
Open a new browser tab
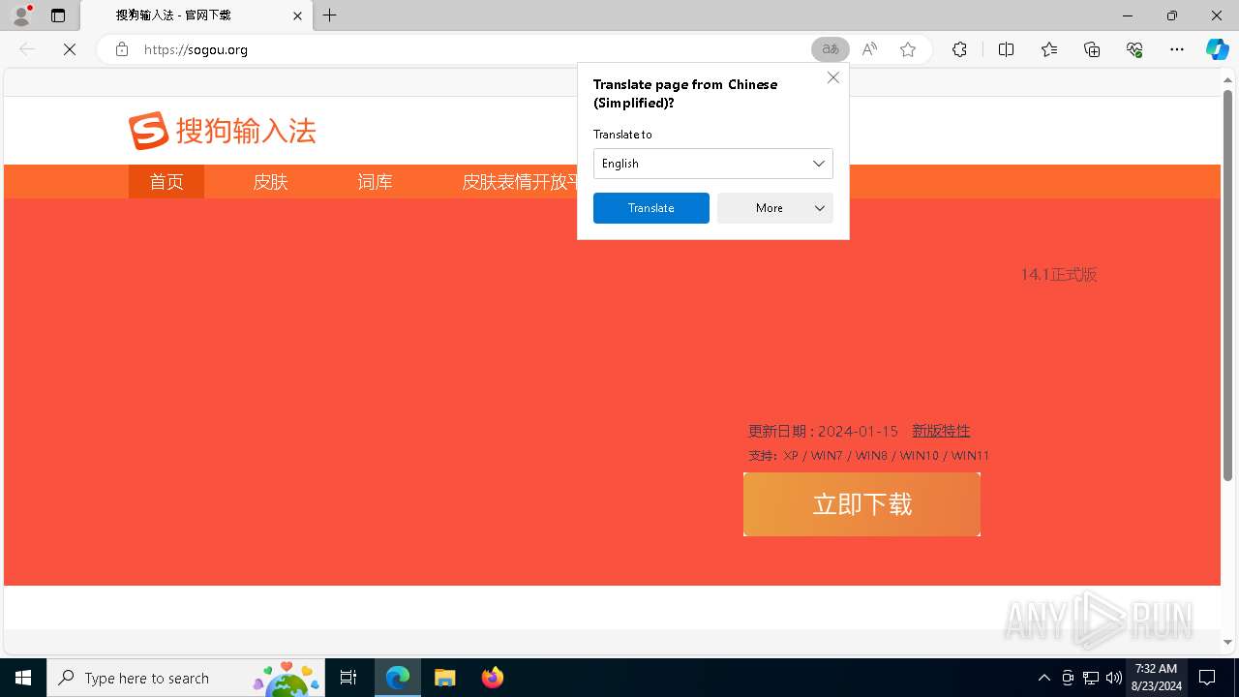click(330, 15)
